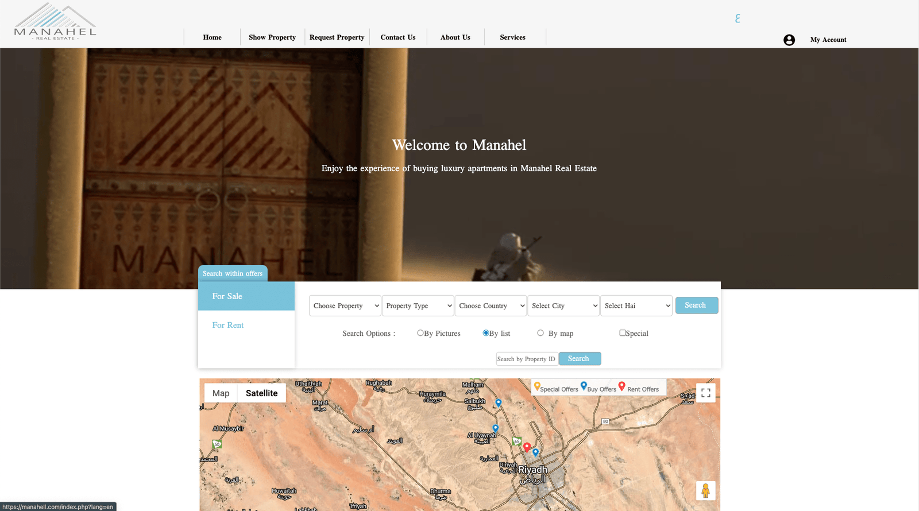This screenshot has height=511, width=919.
Task: Open the My Account link
Action: [x=828, y=40]
